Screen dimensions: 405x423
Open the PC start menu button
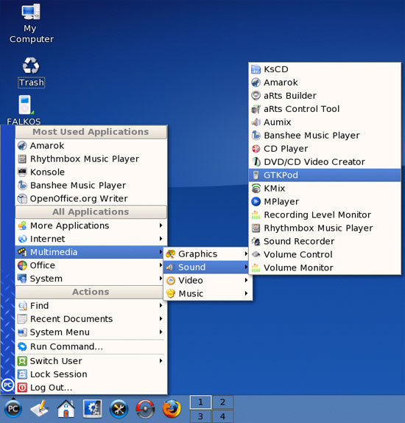(x=13, y=409)
